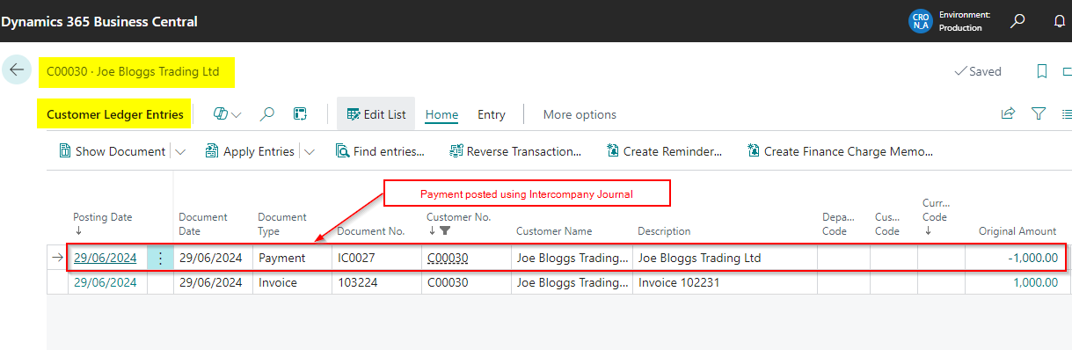This screenshot has height=350, width=1072.
Task: Open More options menu
Action: coord(580,114)
